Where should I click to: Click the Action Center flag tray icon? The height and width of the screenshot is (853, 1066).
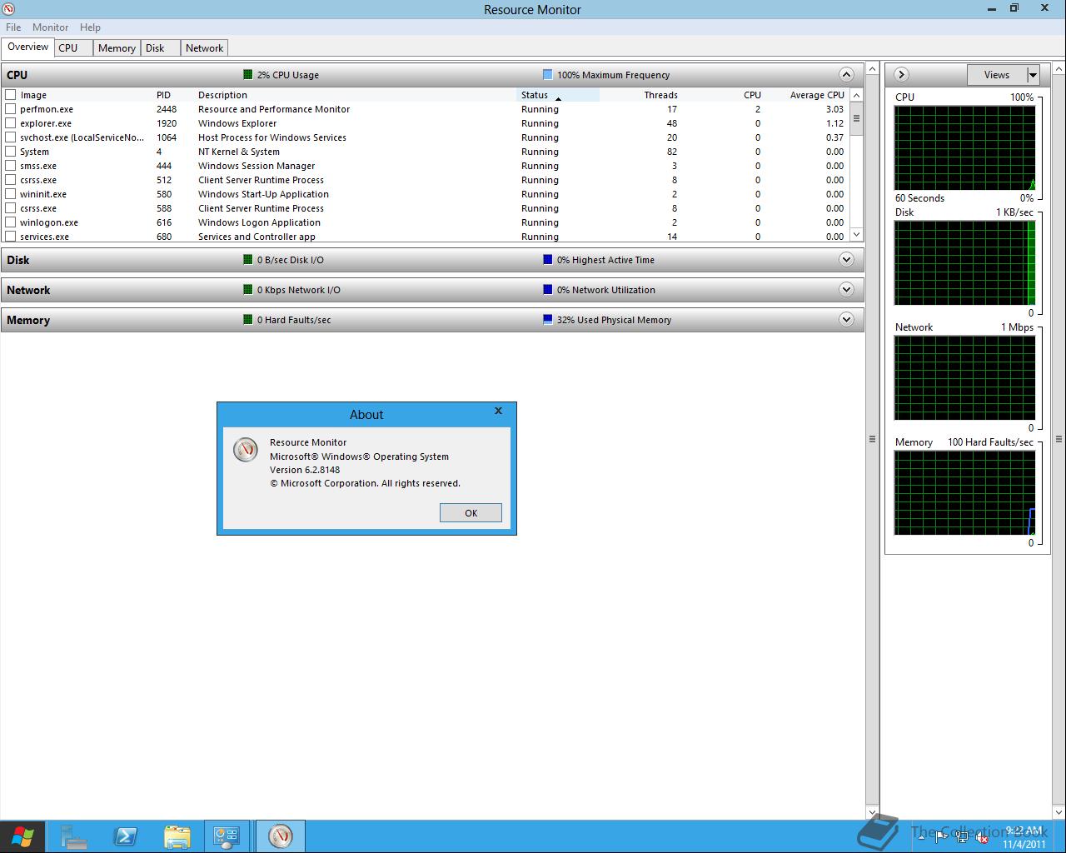941,838
